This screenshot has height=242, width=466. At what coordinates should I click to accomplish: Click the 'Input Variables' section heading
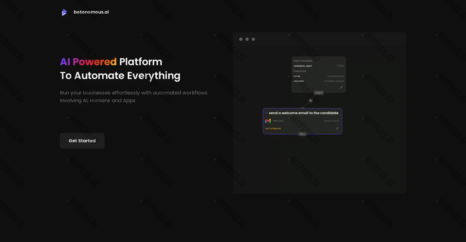pyautogui.click(x=303, y=61)
